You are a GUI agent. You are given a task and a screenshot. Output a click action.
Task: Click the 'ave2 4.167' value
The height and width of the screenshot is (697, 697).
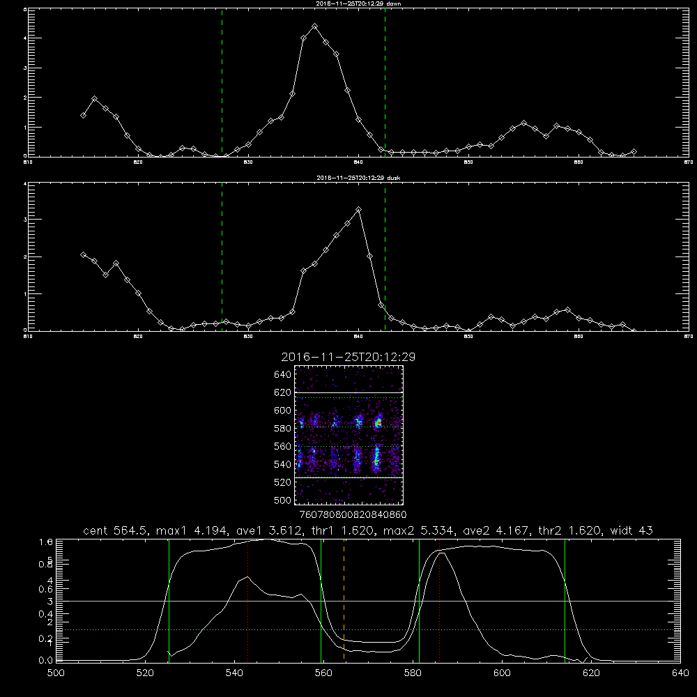496,530
